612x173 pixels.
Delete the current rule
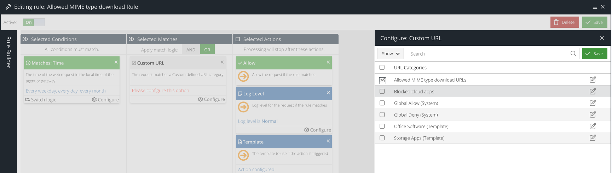pyautogui.click(x=564, y=22)
